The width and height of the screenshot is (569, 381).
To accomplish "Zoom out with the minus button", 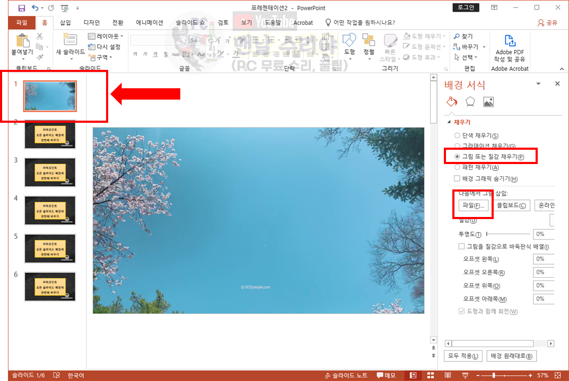I will (x=478, y=376).
